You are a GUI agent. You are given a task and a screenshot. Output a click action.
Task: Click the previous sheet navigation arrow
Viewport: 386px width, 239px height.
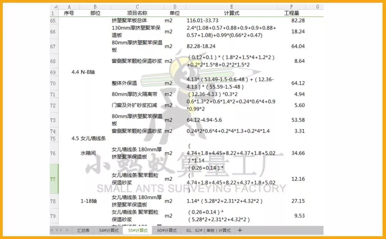click(56, 230)
